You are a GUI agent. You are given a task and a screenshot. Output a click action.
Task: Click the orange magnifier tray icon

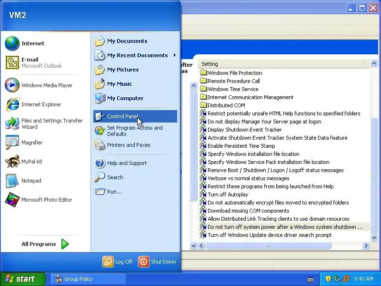click(x=346, y=279)
